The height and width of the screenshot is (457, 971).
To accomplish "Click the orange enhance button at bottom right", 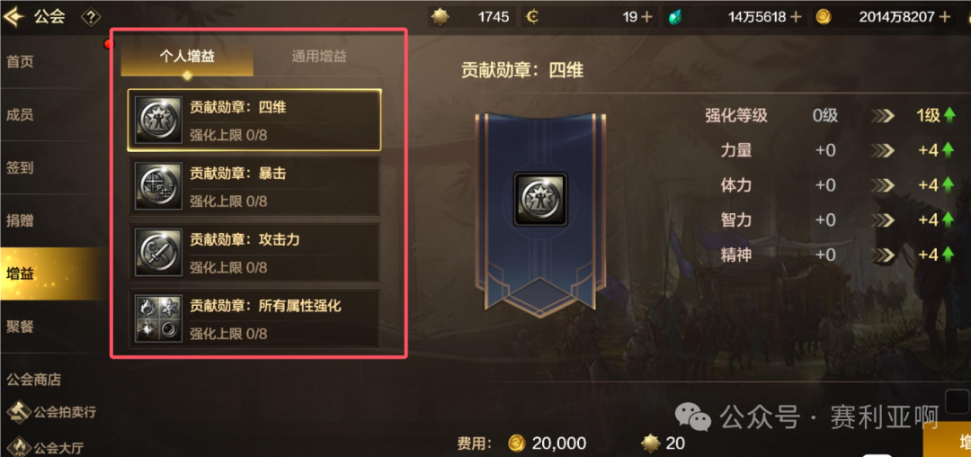I will point(947,440).
